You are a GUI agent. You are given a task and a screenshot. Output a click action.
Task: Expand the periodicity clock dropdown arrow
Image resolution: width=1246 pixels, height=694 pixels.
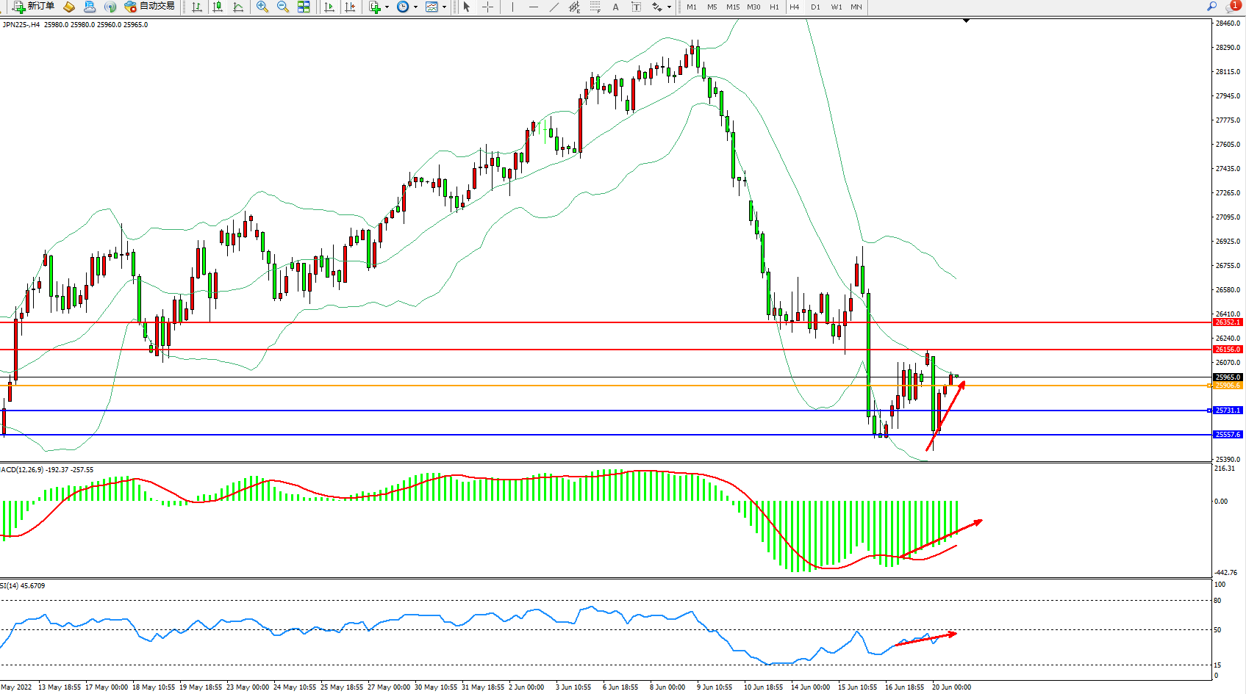415,7
